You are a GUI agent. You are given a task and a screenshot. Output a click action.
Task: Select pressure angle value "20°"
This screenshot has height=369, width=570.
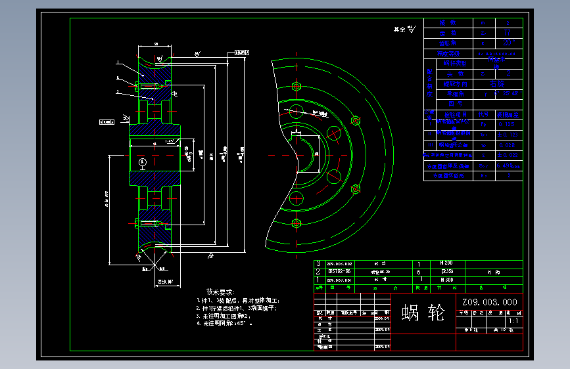tap(509, 43)
